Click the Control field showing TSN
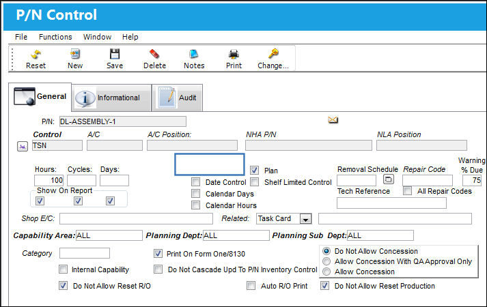 [57, 145]
